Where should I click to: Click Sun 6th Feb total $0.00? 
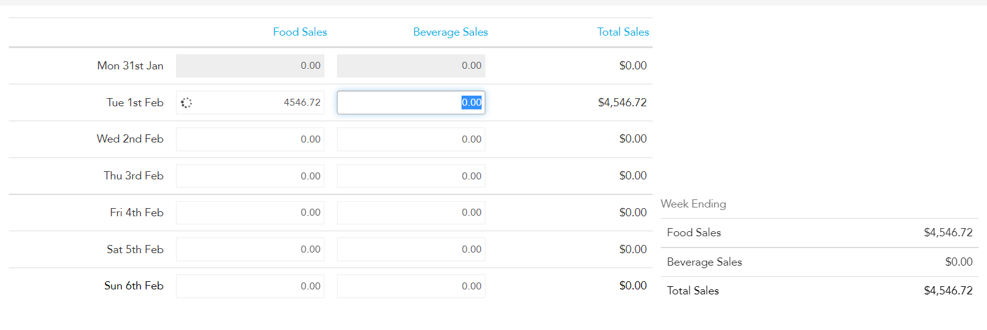(x=633, y=286)
